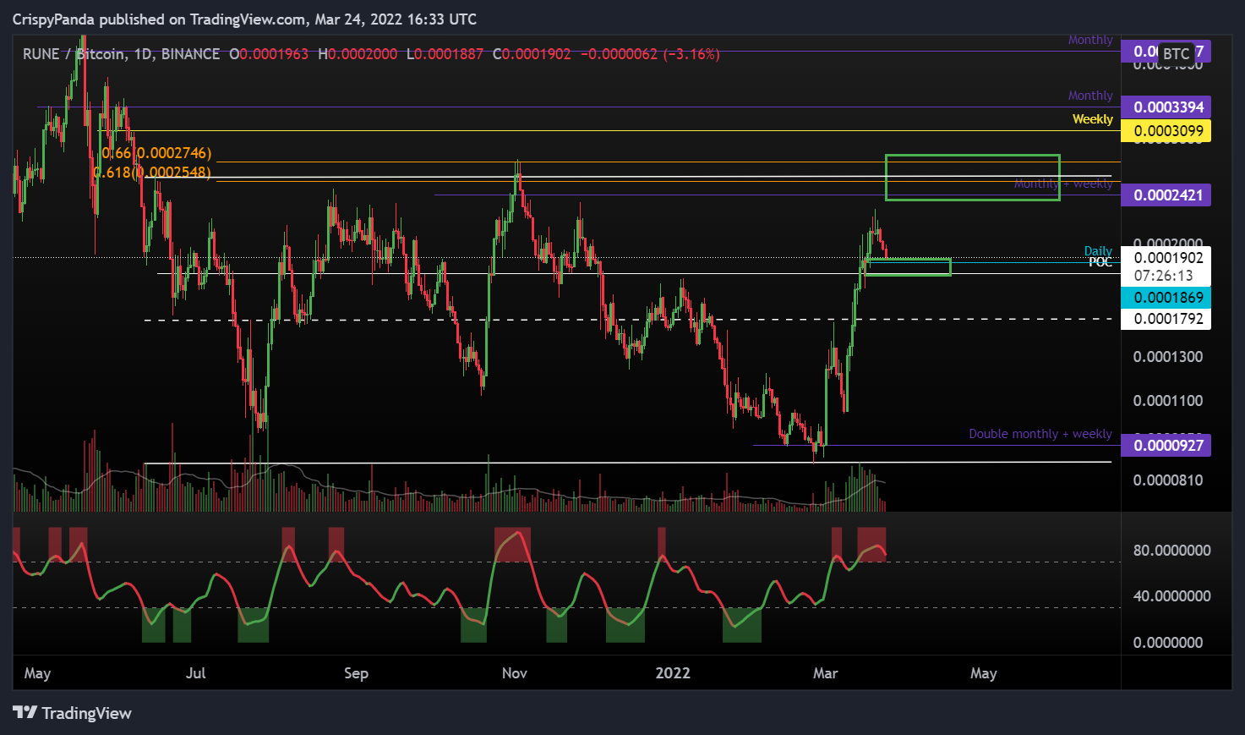Viewport: 1245px width, 735px height.
Task: Click the Monthly + weekly line label
Action: pyautogui.click(x=1063, y=184)
